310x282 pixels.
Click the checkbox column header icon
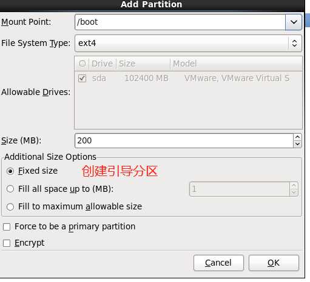82,64
